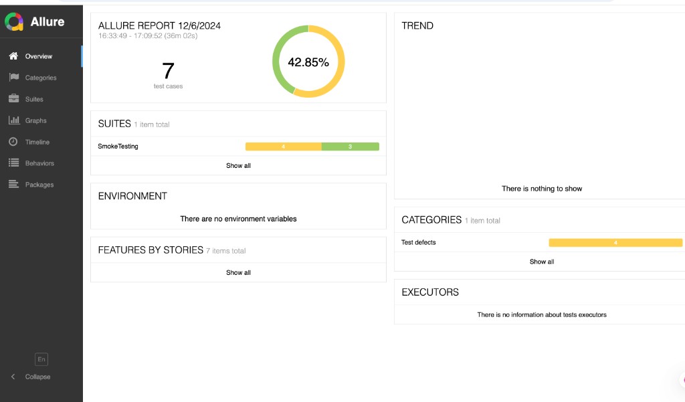Viewport: 685px width, 402px height.
Task: Click the TREND widget heading
Action: point(417,26)
